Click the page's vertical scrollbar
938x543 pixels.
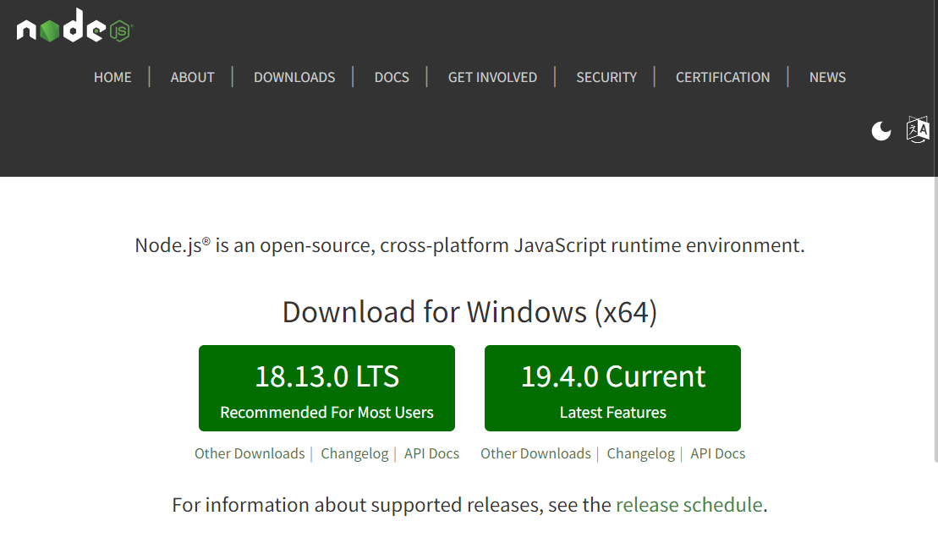(935, 320)
